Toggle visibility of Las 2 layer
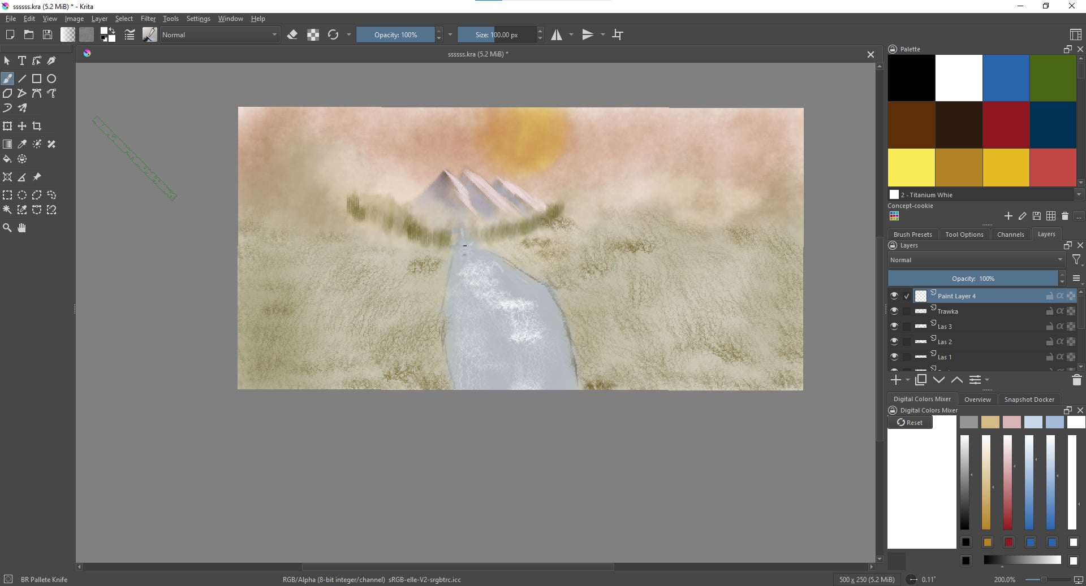Viewport: 1086px width, 586px height. click(894, 341)
